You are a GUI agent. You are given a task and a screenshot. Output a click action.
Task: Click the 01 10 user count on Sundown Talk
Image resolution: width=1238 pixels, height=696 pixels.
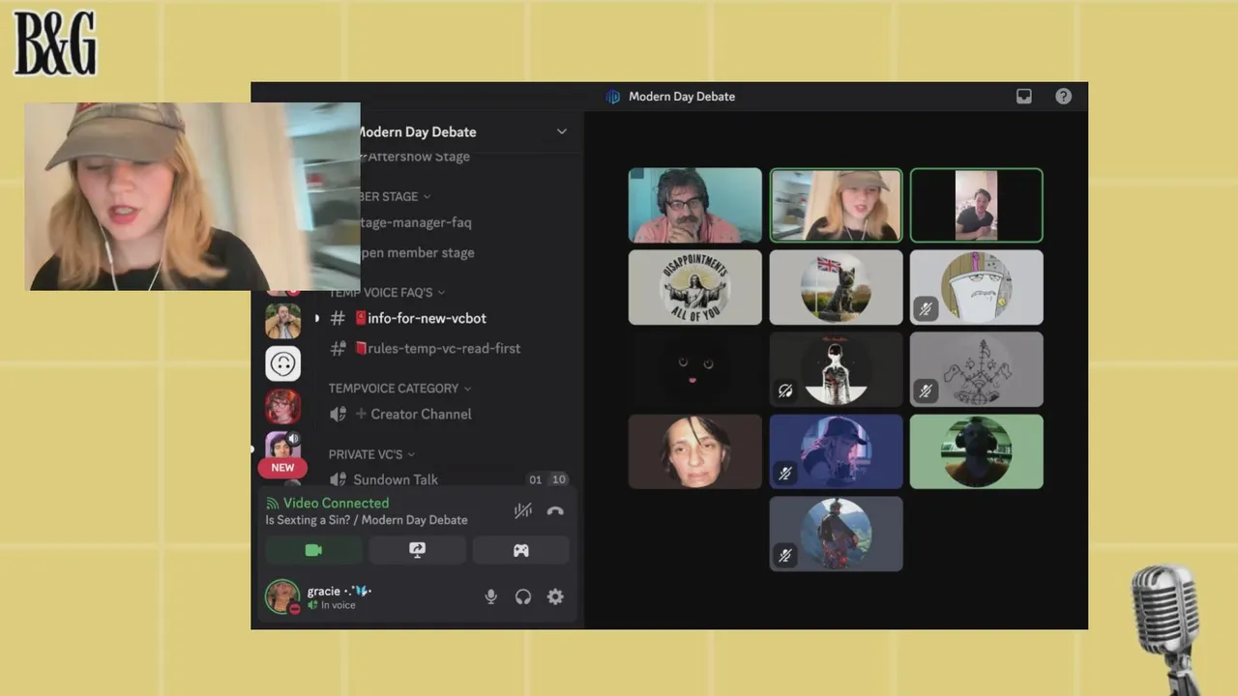[547, 479]
